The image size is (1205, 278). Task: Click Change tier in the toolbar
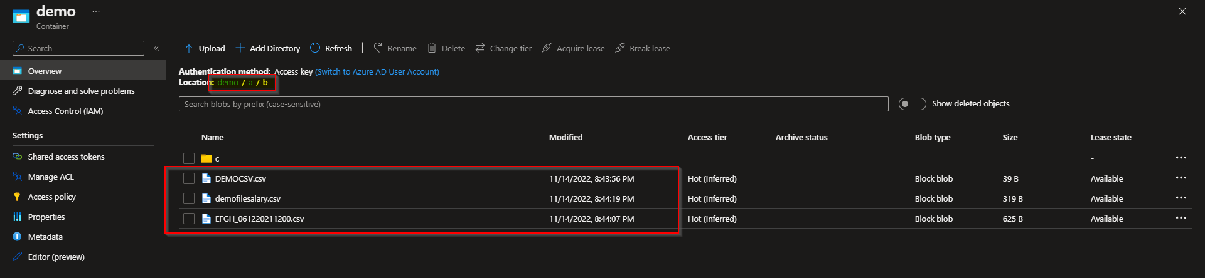pyautogui.click(x=503, y=48)
